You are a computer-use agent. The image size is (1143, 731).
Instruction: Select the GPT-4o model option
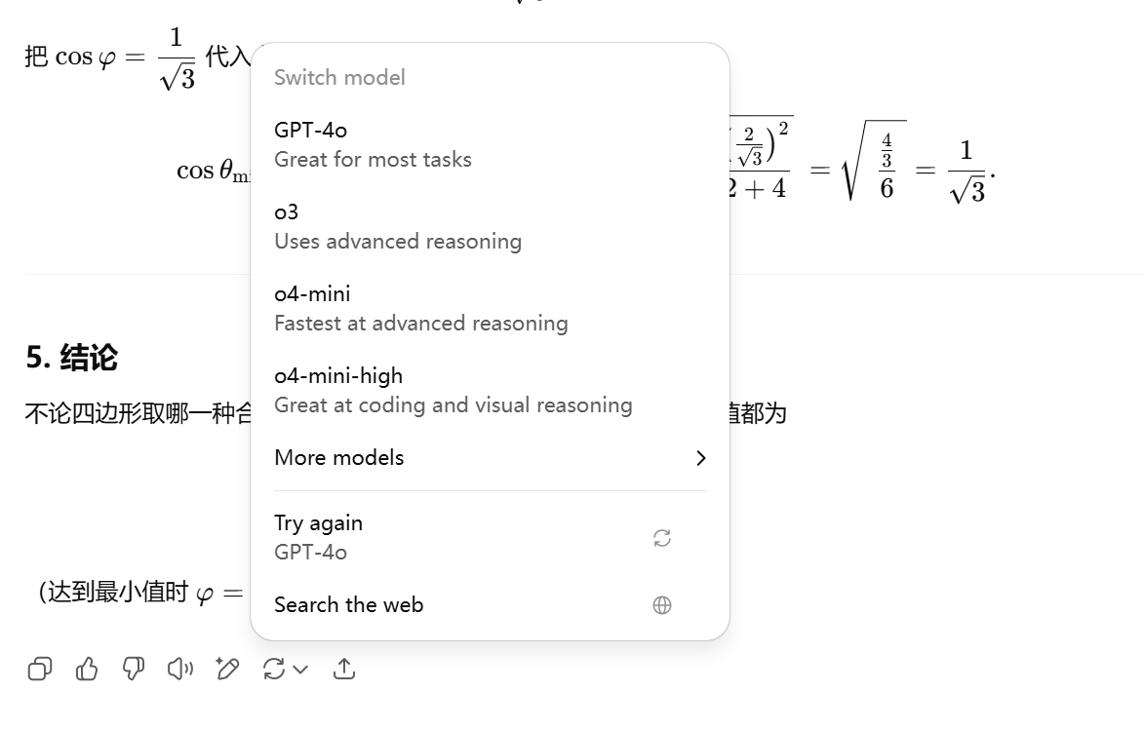(490, 144)
